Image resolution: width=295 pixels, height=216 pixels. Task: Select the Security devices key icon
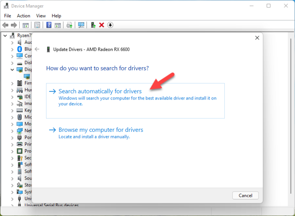(x=20, y=158)
